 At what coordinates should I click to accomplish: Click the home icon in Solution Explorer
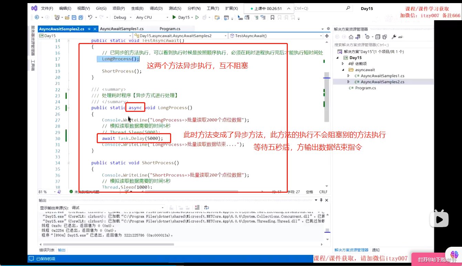click(x=351, y=37)
